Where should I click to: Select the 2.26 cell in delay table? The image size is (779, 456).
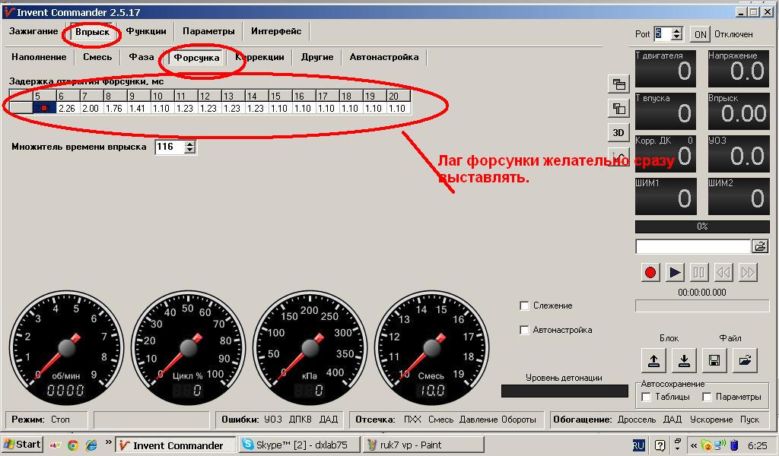point(67,108)
